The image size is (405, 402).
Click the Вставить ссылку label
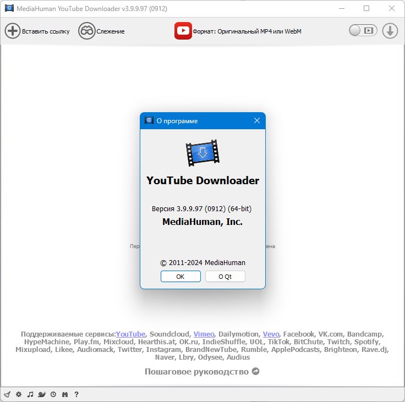[46, 31]
